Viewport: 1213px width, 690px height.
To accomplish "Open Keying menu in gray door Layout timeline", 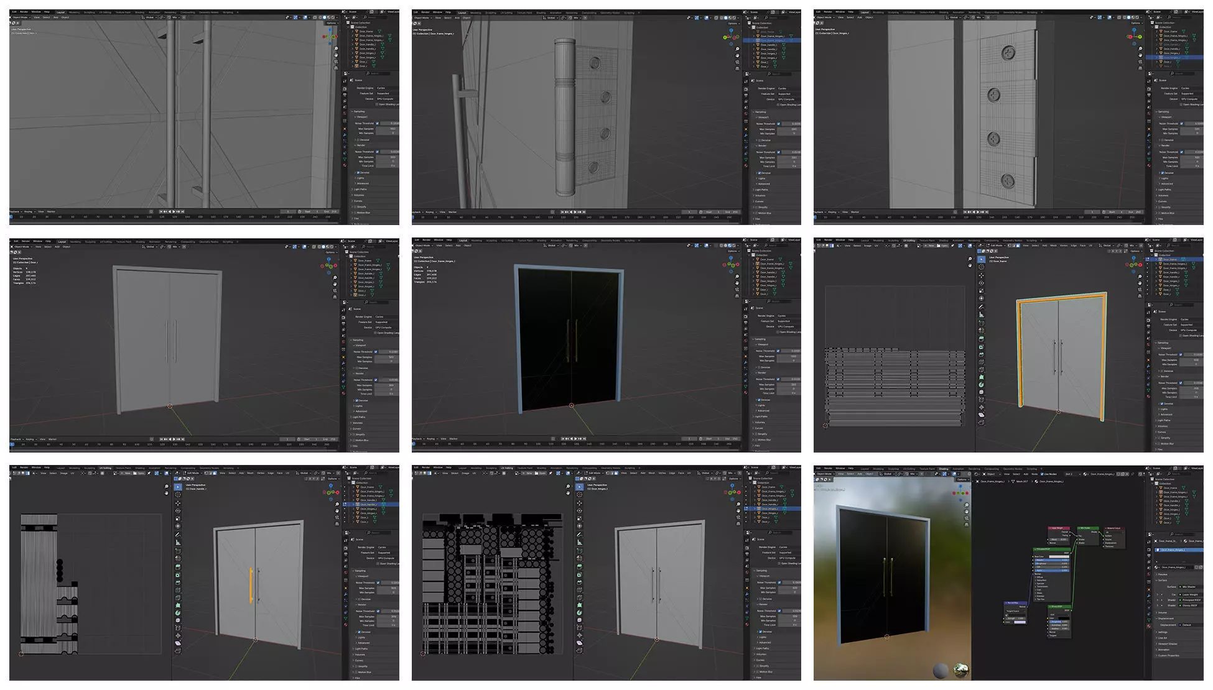I will click(31, 439).
